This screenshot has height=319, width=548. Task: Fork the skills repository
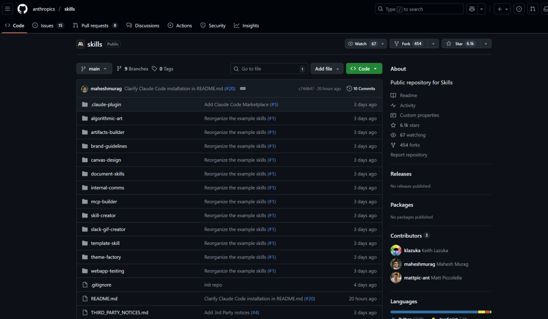409,44
